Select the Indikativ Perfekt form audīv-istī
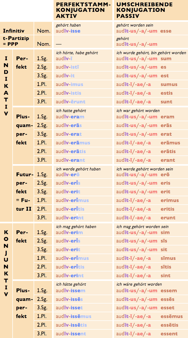188x338 pixels. [67, 67]
